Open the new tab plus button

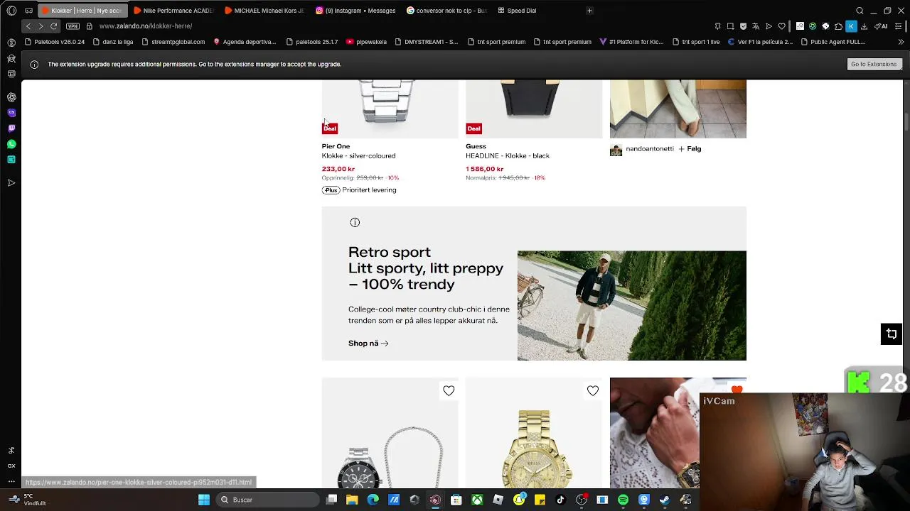pos(589,11)
